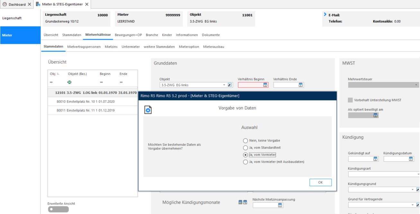Select 'Nein, keine Vorgabe' option
420x214 pixels.
click(246, 141)
